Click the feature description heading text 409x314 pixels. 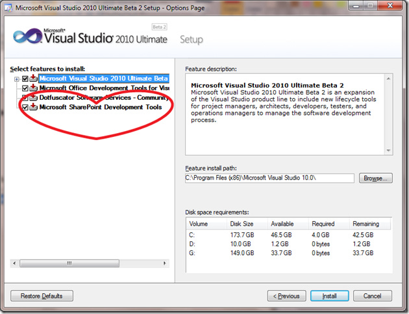click(x=267, y=85)
